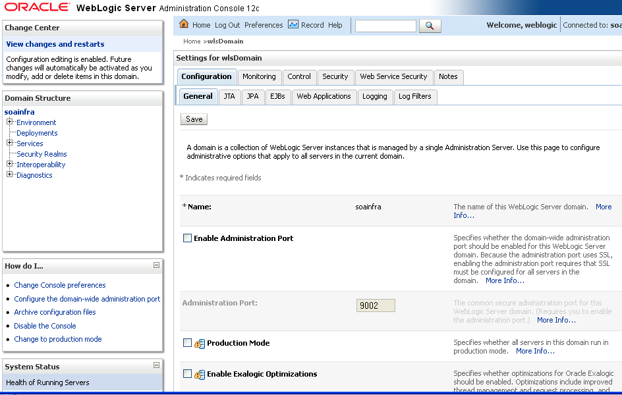622x395 pixels.
Task: Enable the Administration Port checkbox
Action: [x=187, y=238]
